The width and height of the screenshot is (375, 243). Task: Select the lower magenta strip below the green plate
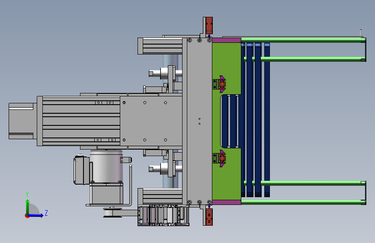227,202
